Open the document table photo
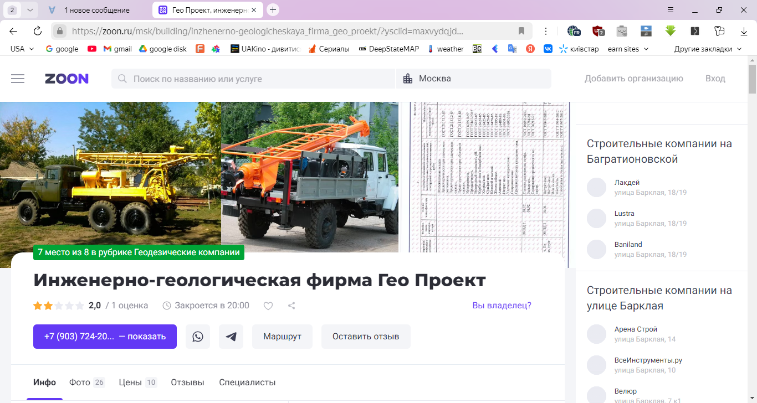 (x=484, y=177)
